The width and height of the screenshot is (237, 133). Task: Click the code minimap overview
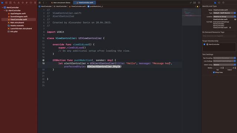(191, 17)
